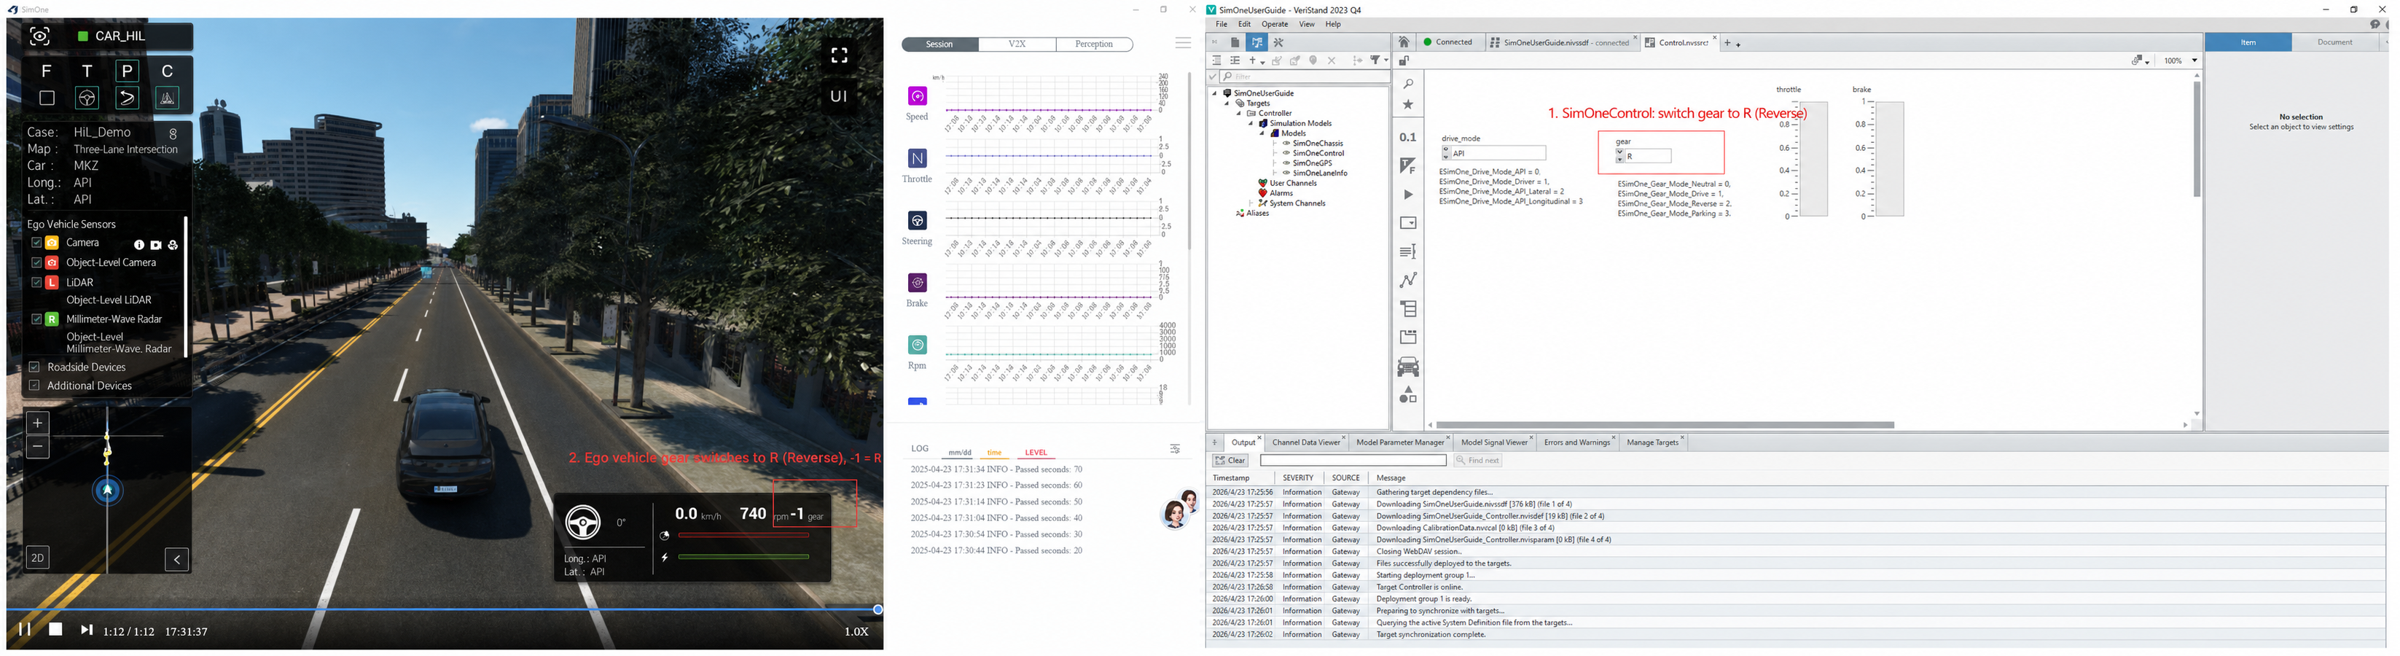The image size is (2400, 656).
Task: Zoom in on the SimOne minimap
Action: pos(37,423)
